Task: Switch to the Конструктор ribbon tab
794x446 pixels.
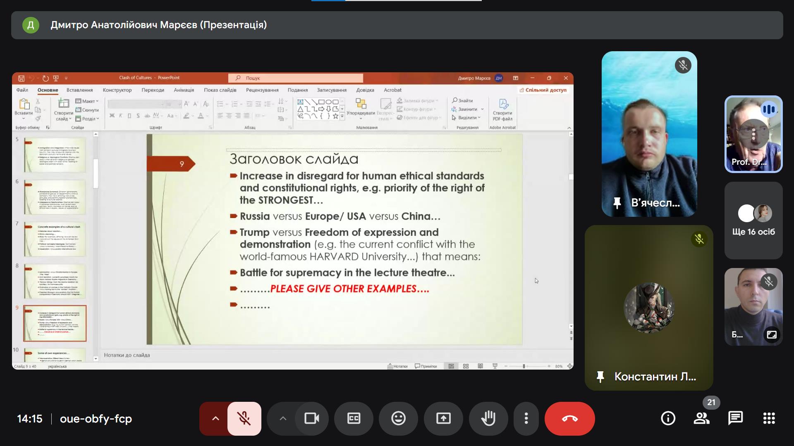Action: click(x=117, y=90)
